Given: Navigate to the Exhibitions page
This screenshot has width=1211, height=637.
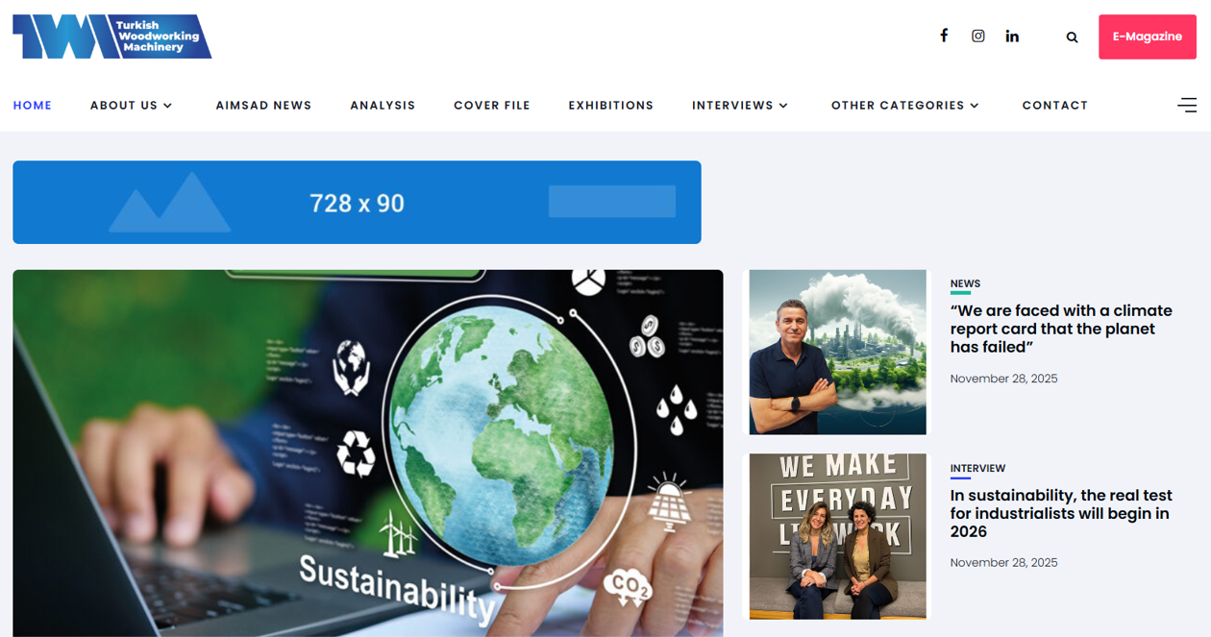Looking at the screenshot, I should [x=611, y=106].
